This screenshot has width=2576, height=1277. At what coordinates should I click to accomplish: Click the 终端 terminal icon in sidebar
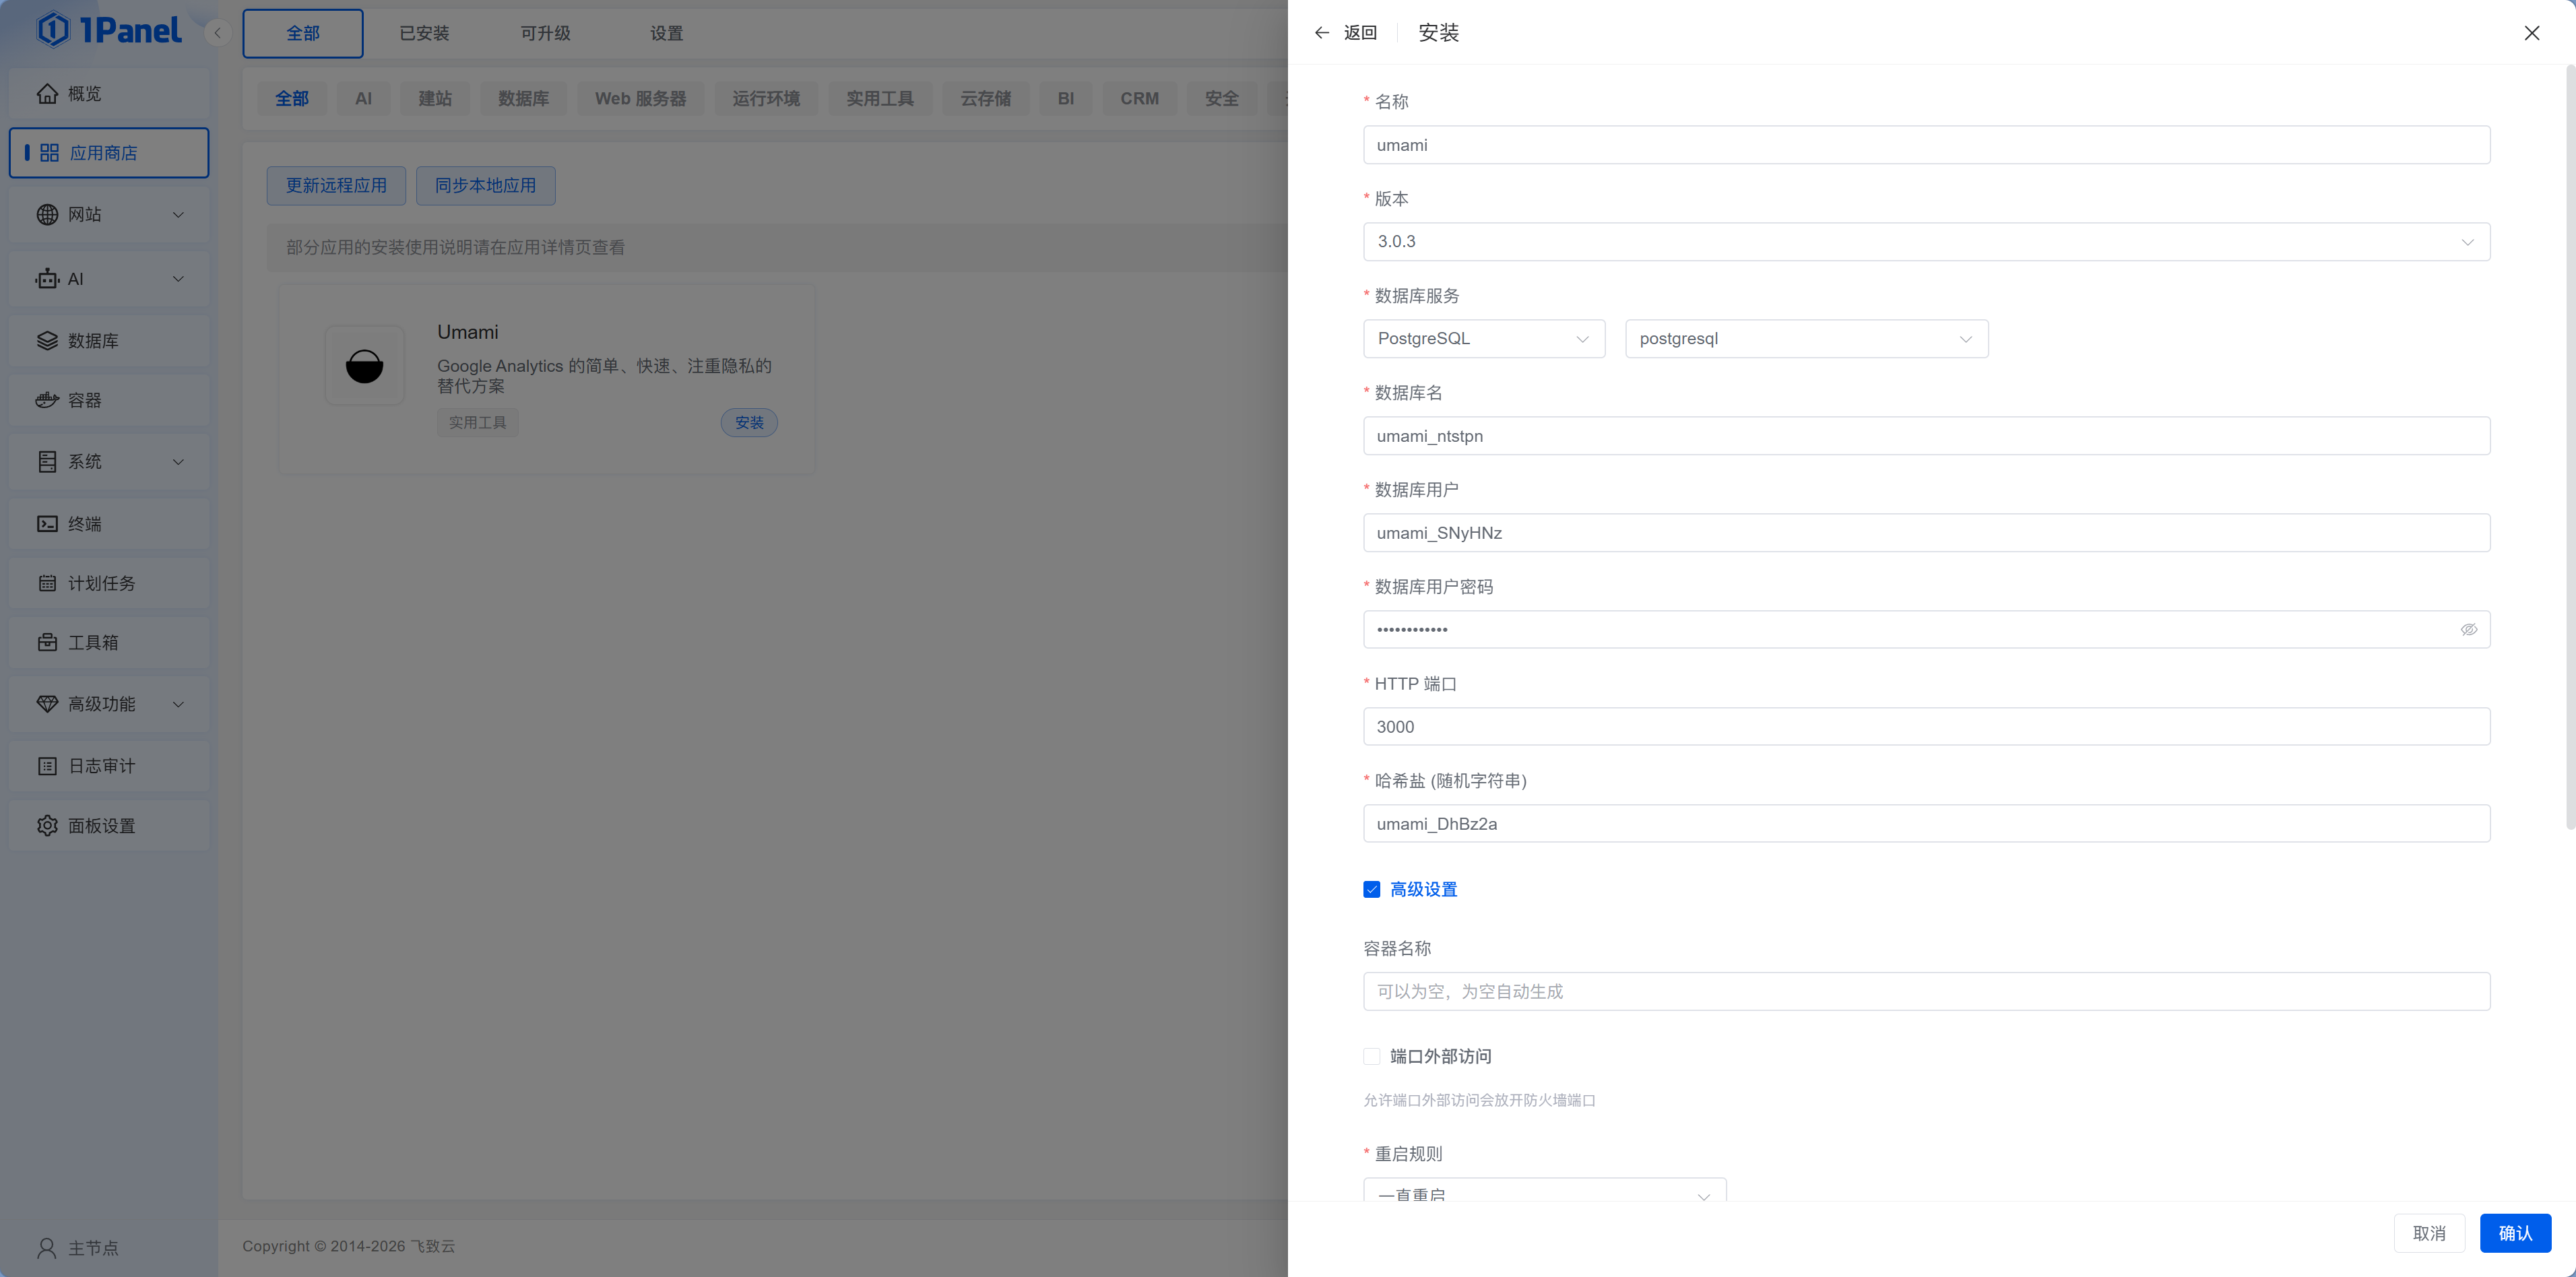click(x=47, y=524)
